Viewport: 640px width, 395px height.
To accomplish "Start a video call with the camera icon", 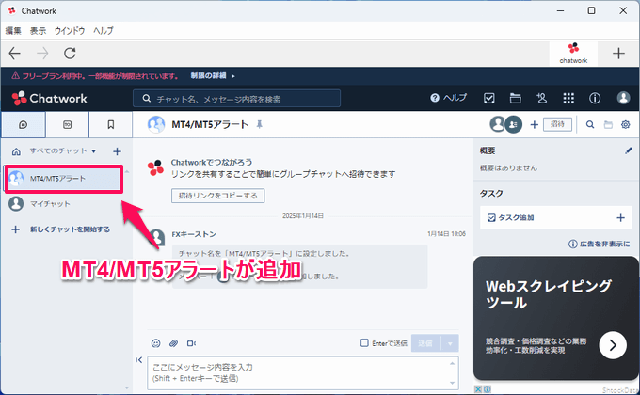I will point(191,343).
